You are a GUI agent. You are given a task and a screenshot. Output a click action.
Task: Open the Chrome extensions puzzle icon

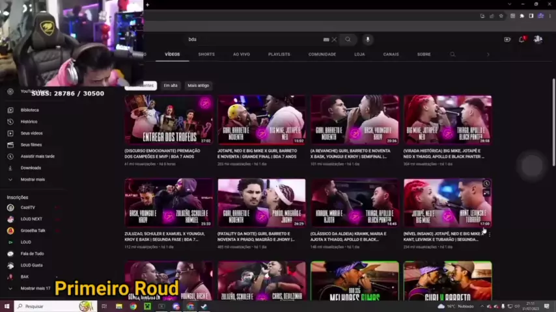pos(522,16)
